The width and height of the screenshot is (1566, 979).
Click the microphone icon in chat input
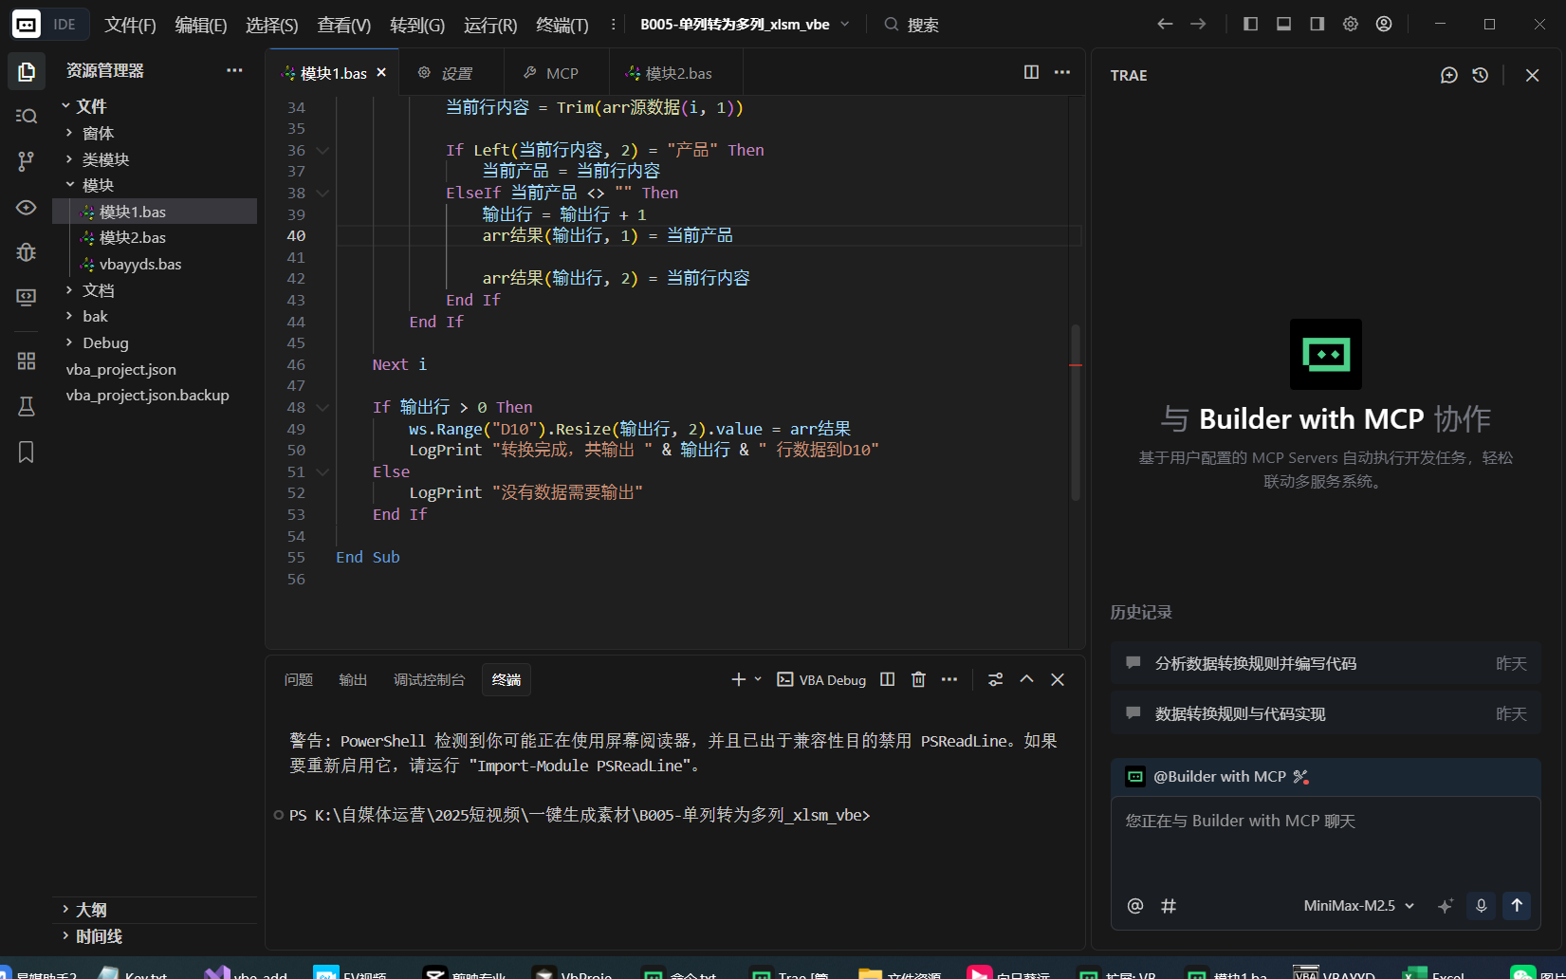pyautogui.click(x=1481, y=906)
